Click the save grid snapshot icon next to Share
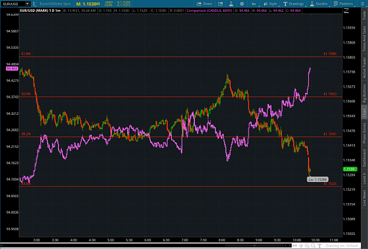 coord(220,4)
